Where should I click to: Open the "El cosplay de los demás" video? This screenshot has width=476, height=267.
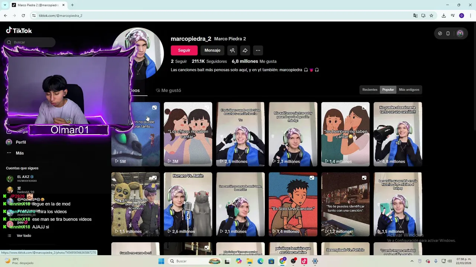(135, 204)
